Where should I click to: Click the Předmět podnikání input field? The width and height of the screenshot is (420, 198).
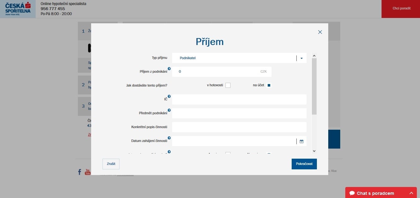239,113
